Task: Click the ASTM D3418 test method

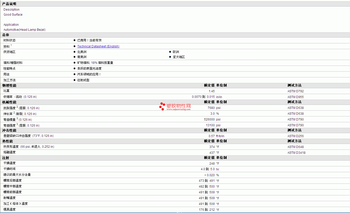Action: click(296, 153)
